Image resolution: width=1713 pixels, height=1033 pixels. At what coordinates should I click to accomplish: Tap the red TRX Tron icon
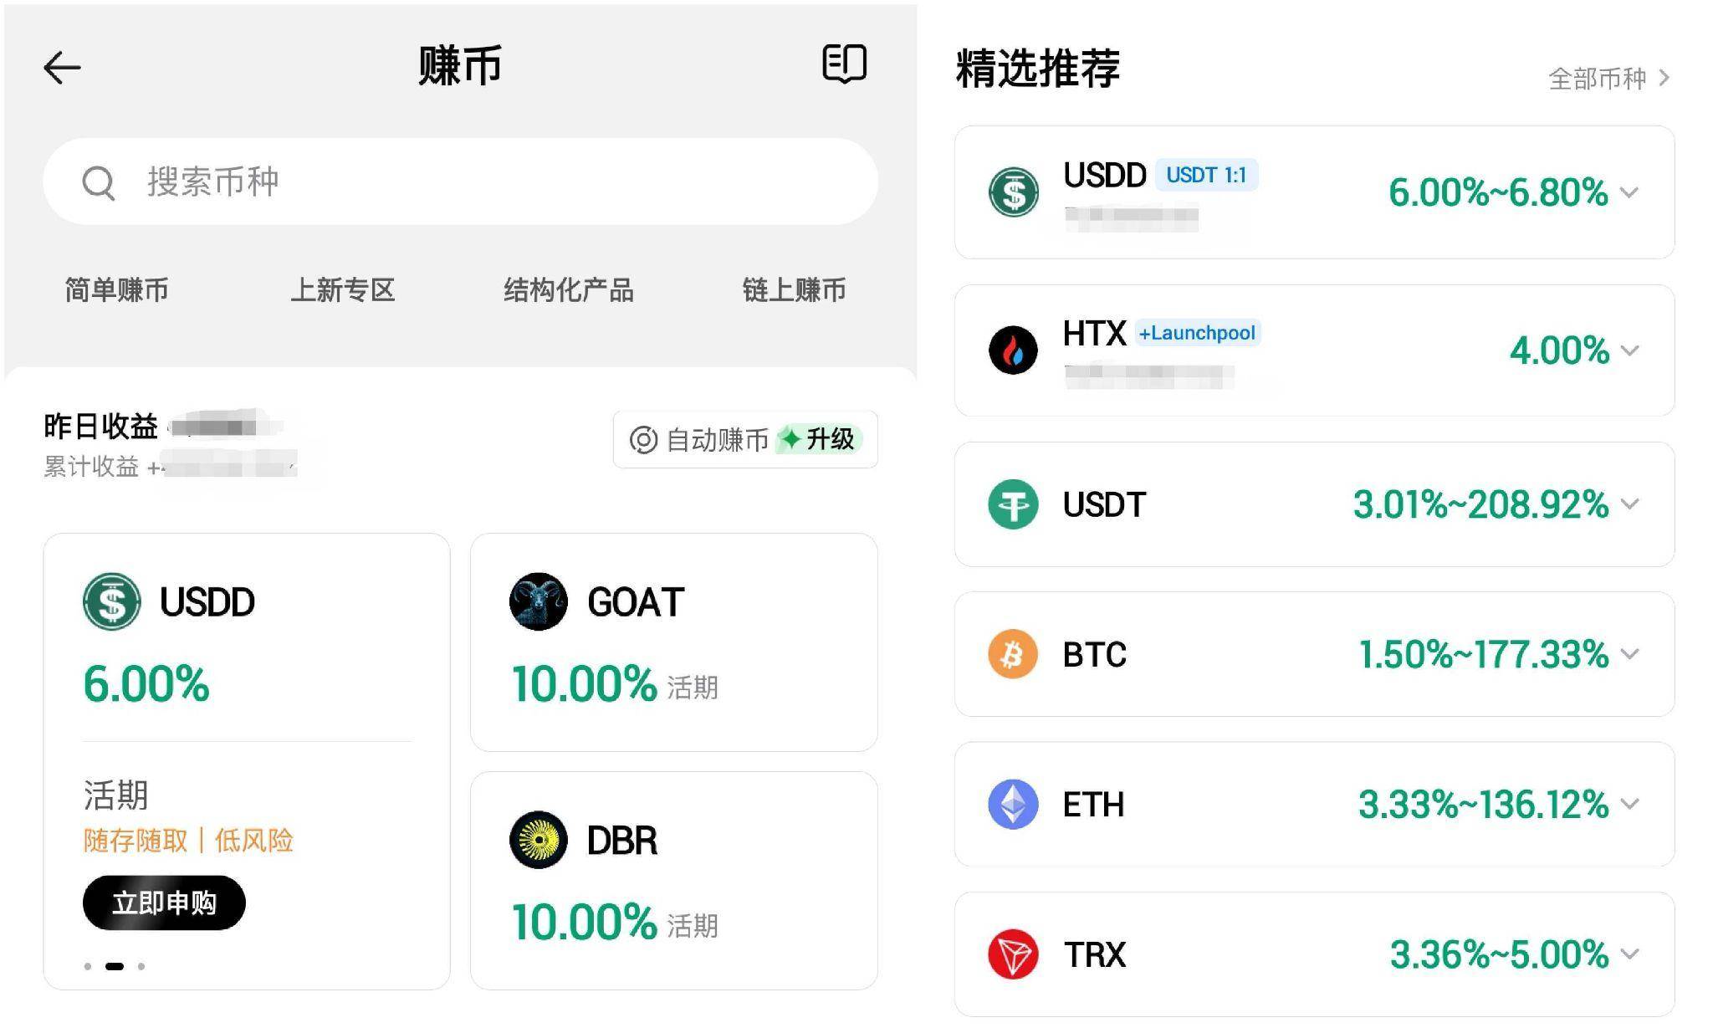(x=1013, y=954)
